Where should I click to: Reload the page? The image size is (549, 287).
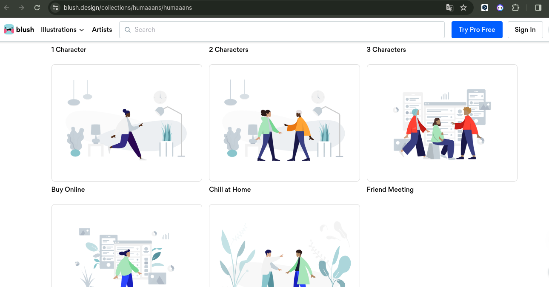click(x=37, y=8)
